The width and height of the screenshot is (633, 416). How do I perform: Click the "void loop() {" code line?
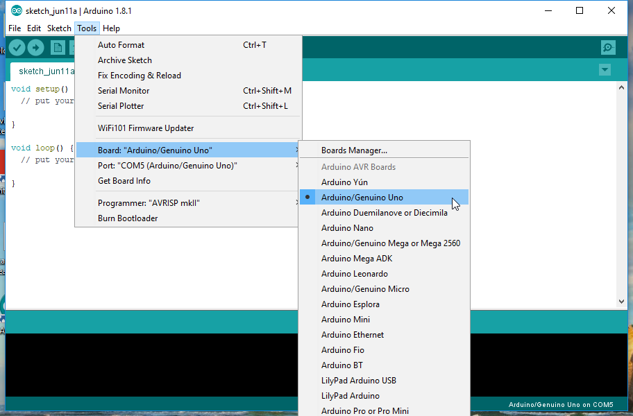[42, 148]
